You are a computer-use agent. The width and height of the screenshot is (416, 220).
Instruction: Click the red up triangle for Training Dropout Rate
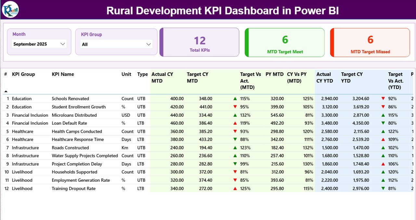pyautogui.click(x=235, y=188)
